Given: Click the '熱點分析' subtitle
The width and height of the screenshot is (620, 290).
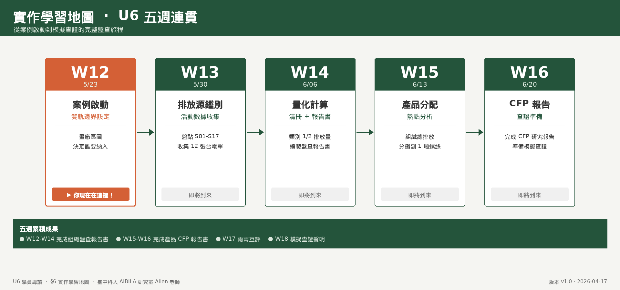Looking at the screenshot, I should coord(420,117).
